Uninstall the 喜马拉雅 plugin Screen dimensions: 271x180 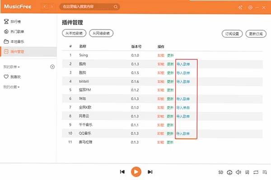pyautogui.click(x=161, y=142)
